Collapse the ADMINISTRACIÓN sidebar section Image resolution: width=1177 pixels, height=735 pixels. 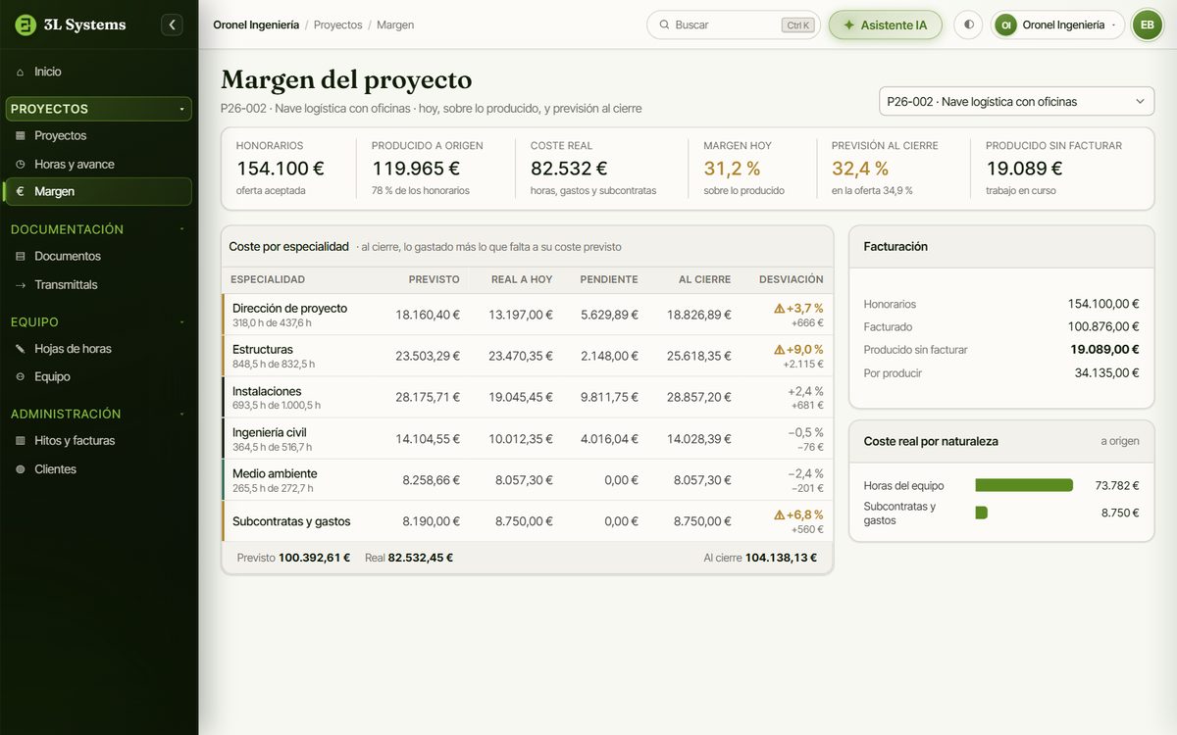[x=99, y=414]
